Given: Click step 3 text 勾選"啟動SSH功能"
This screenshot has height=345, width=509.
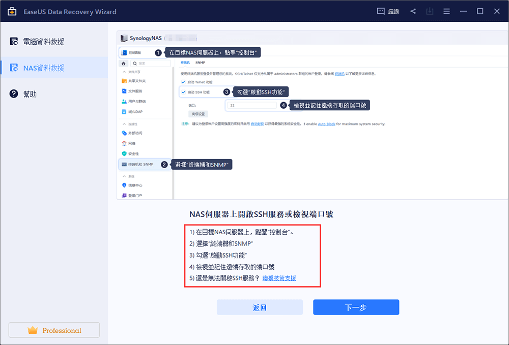Looking at the screenshot, I should click(218, 255).
